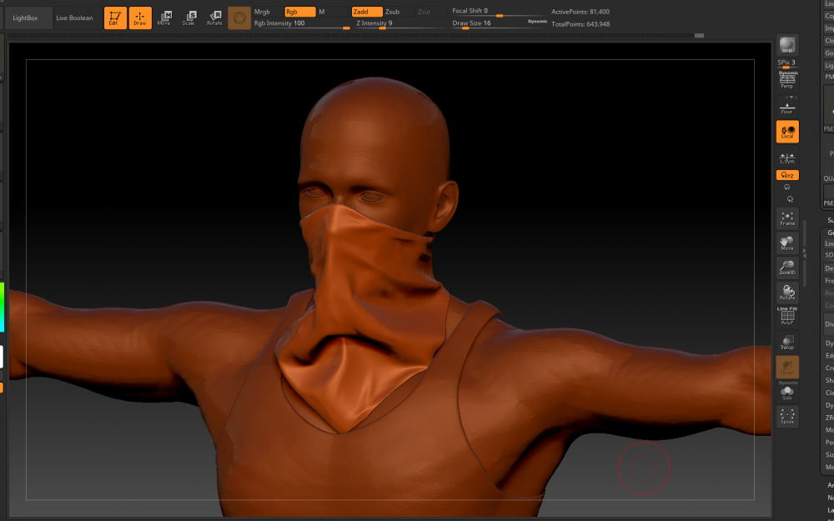Open sculptris/gizmo circular icon beside Rotate
Image resolution: width=834 pixels, height=521 pixels.
point(239,18)
